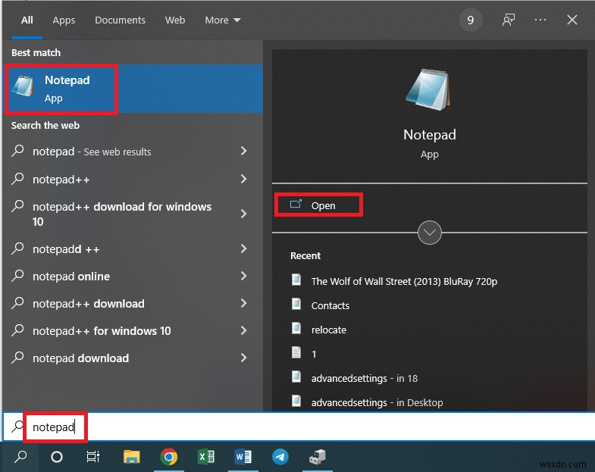Launch Word from the taskbar
This screenshot has height=472, width=595.
point(243,456)
